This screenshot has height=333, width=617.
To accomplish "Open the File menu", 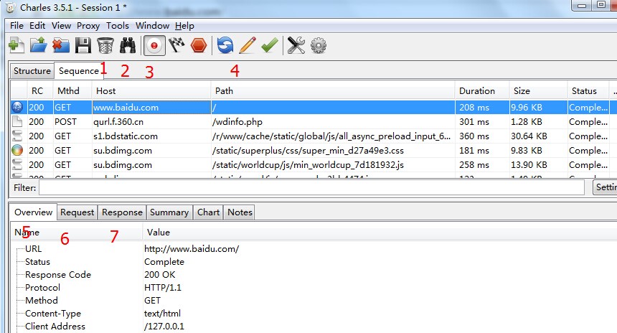I will 17,26.
